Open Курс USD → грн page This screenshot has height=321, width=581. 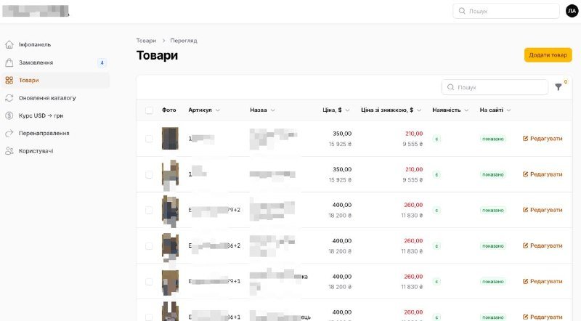click(56, 115)
